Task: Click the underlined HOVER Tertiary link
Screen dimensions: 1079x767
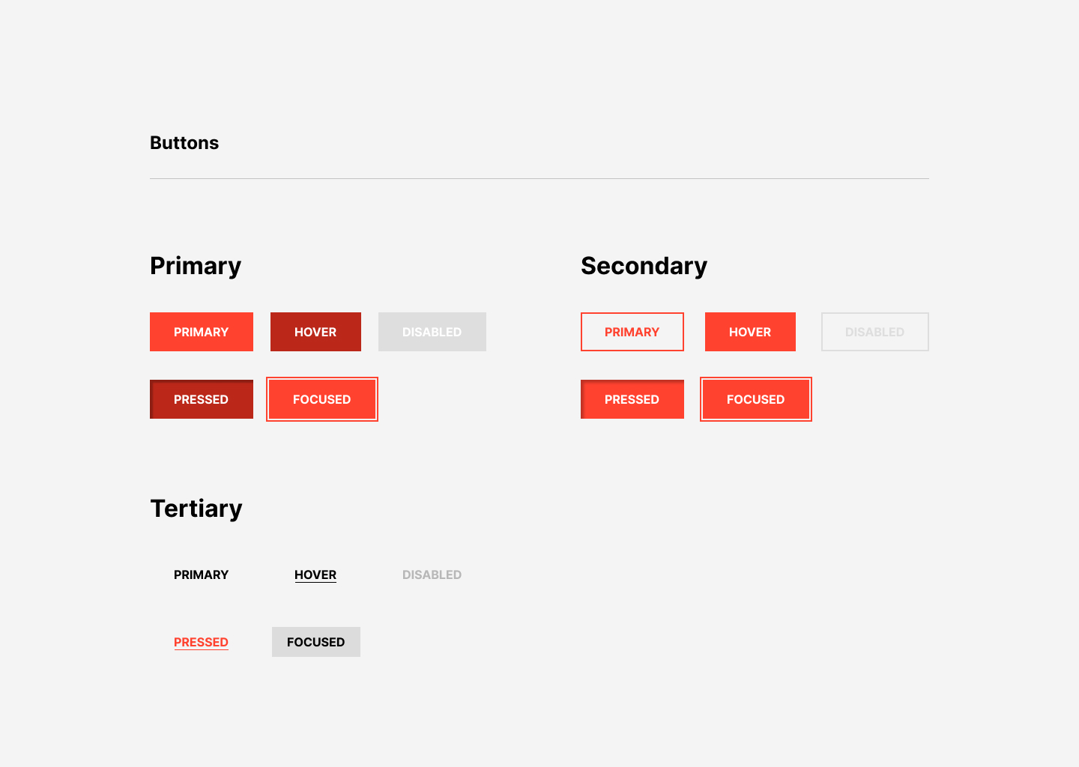Action: [x=315, y=575]
